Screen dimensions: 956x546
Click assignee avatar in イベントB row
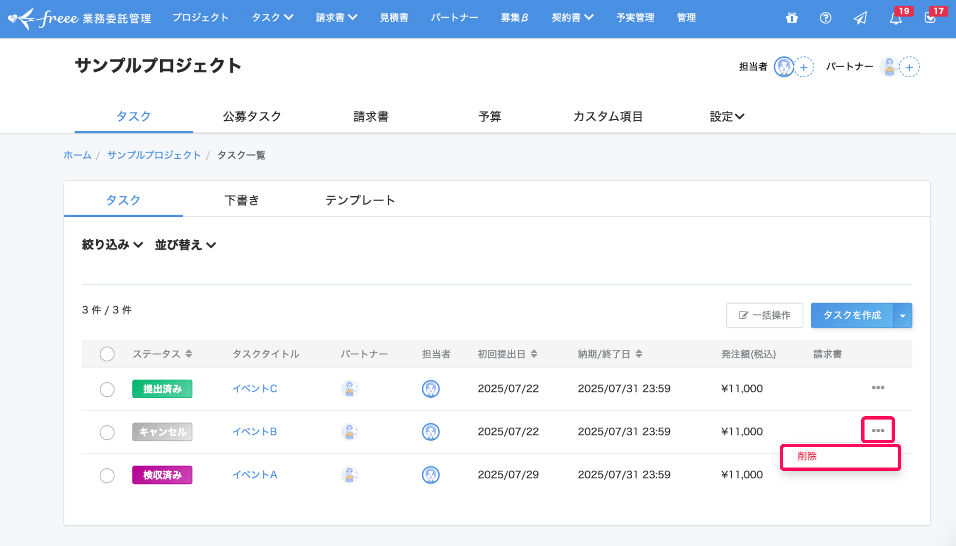(430, 432)
